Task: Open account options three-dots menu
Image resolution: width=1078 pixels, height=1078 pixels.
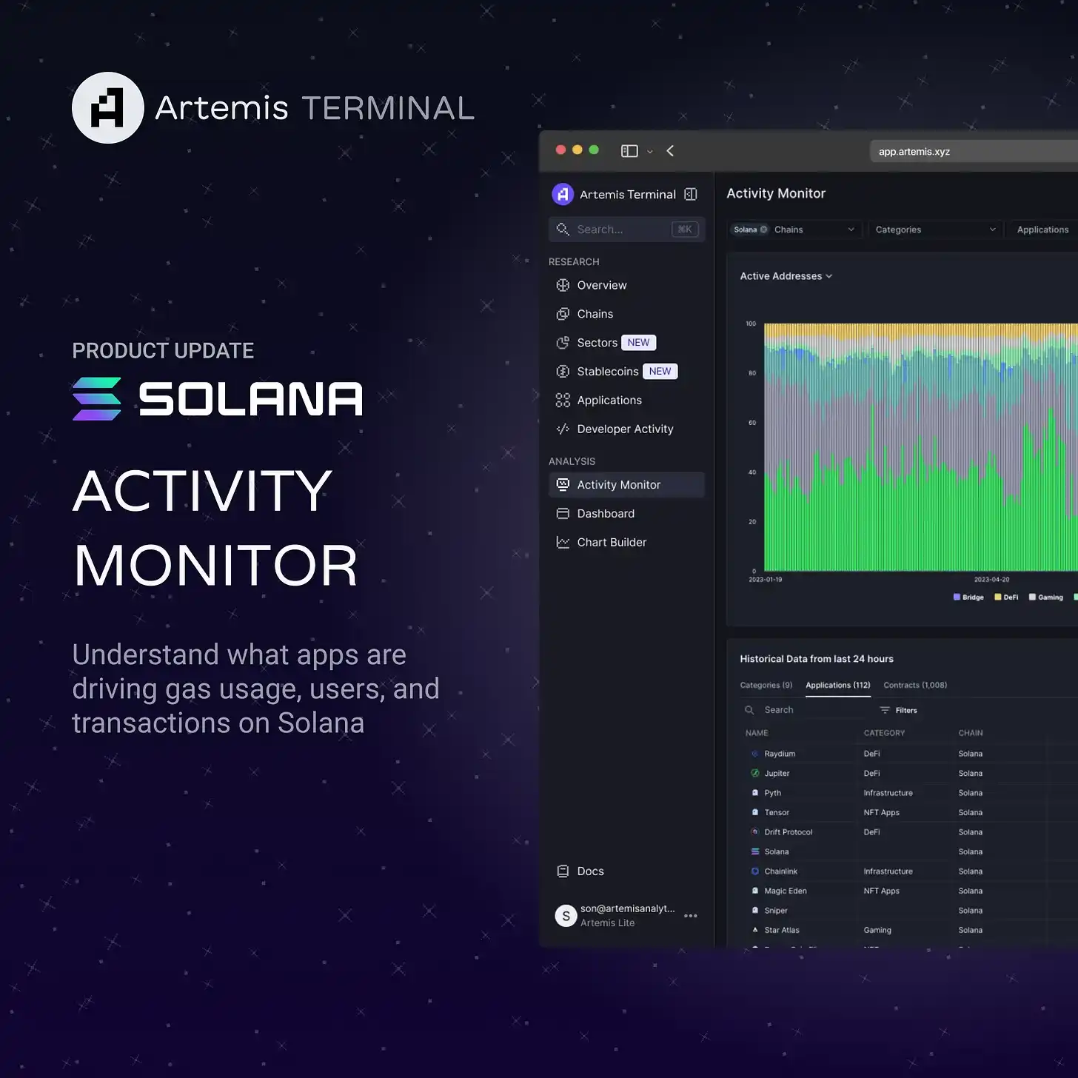Action: (x=691, y=916)
